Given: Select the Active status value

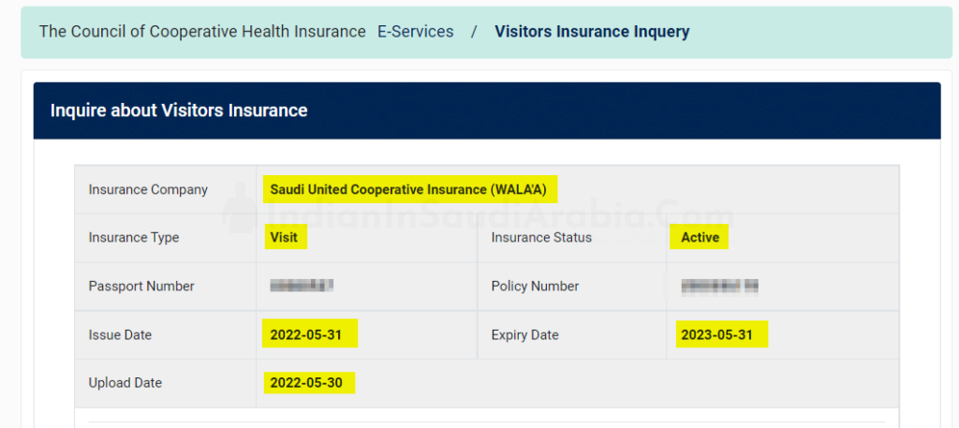Looking at the screenshot, I should [x=700, y=238].
